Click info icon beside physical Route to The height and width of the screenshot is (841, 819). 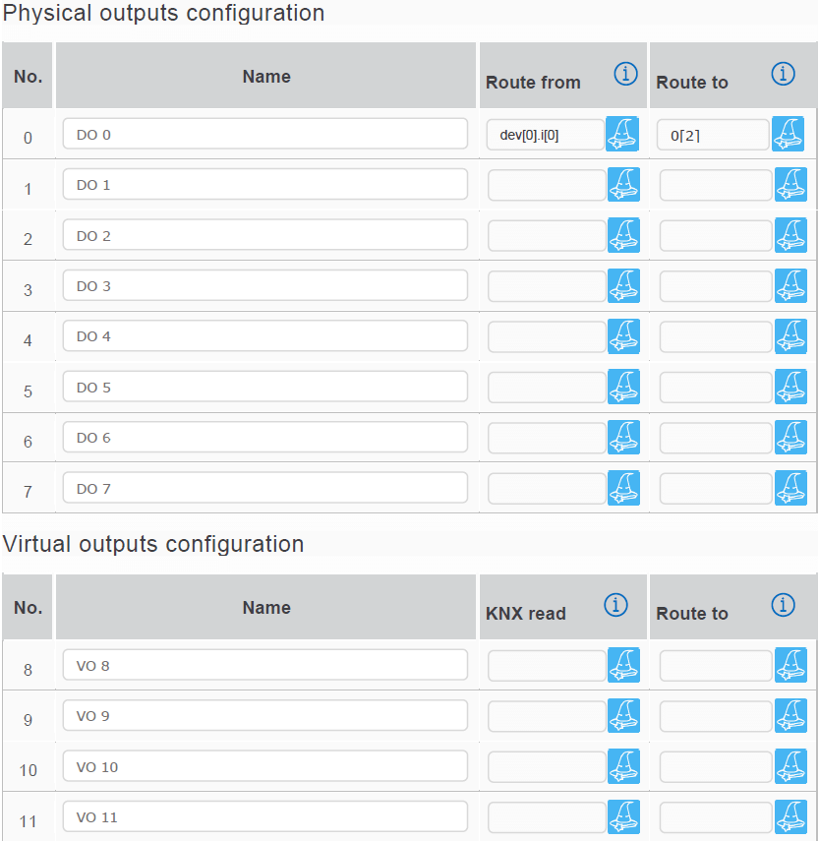tap(783, 74)
